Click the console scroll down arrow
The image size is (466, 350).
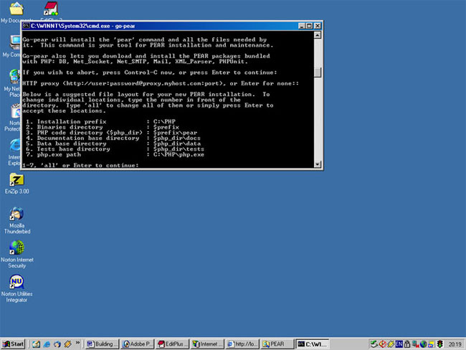tap(318, 164)
